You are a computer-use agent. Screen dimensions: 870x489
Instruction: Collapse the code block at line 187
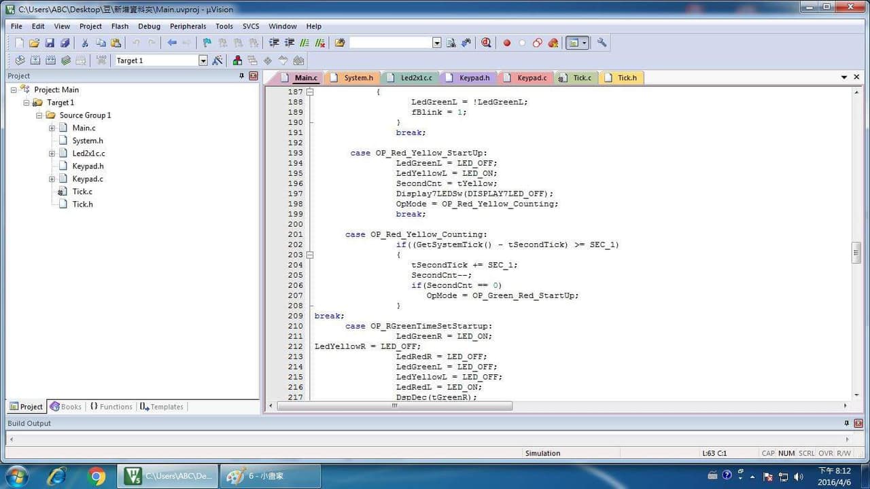click(x=311, y=92)
